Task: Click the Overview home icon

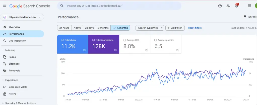Action: (x=5, y=27)
